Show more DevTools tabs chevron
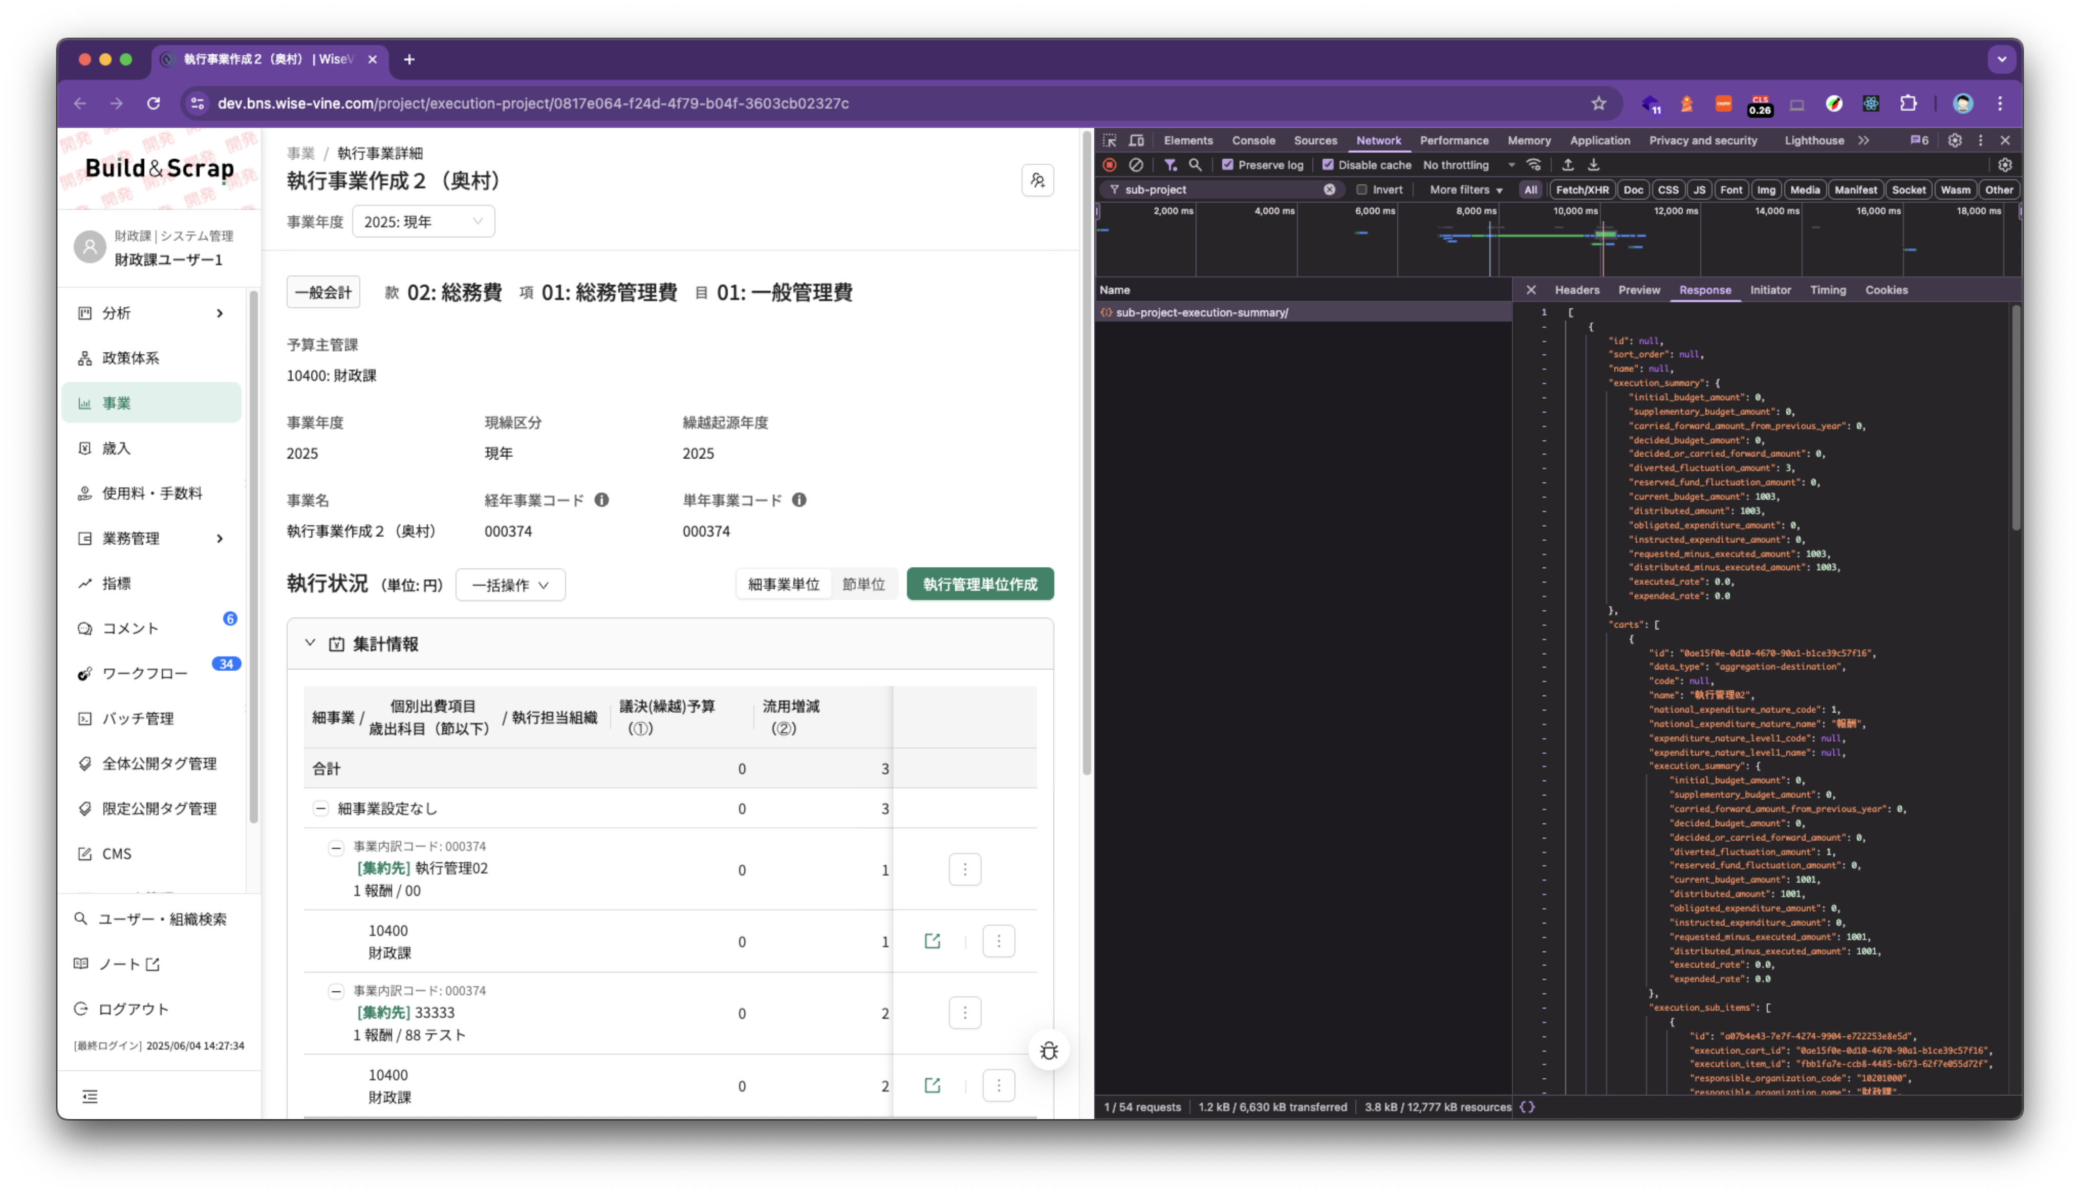 point(1864,140)
